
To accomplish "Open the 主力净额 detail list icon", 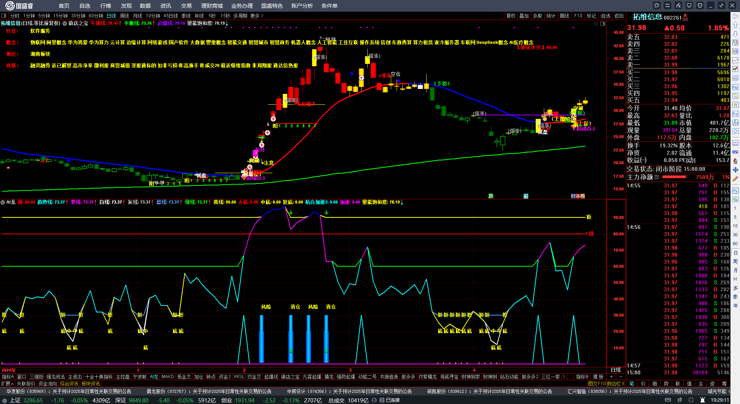I will [x=657, y=177].
